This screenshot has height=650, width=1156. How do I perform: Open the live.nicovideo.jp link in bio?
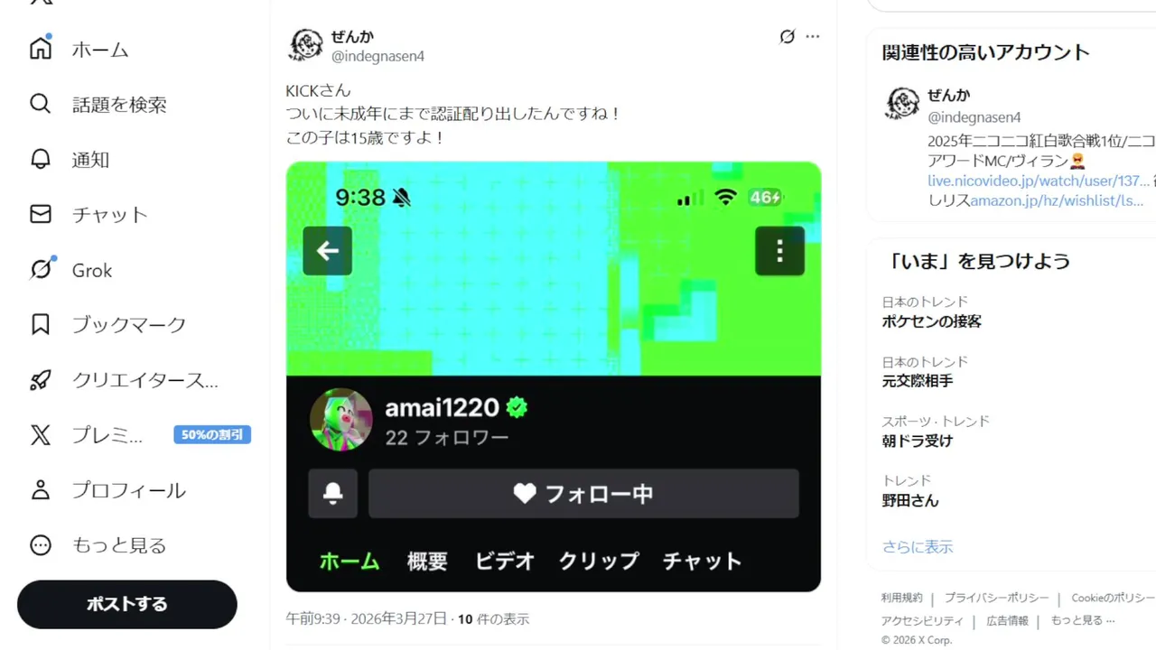(1039, 181)
